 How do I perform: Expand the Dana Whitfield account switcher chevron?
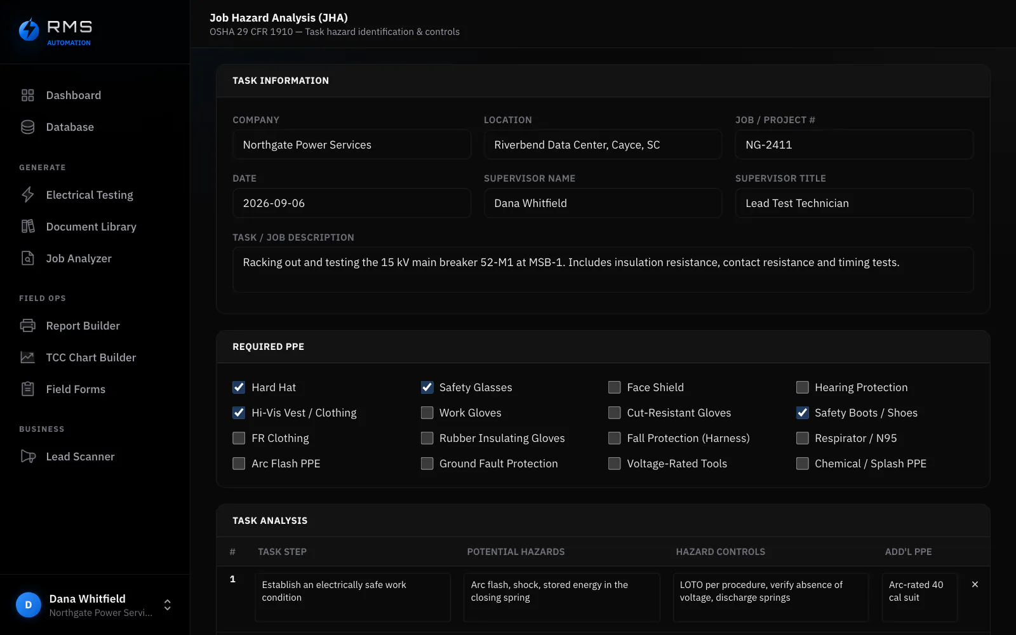click(x=168, y=605)
